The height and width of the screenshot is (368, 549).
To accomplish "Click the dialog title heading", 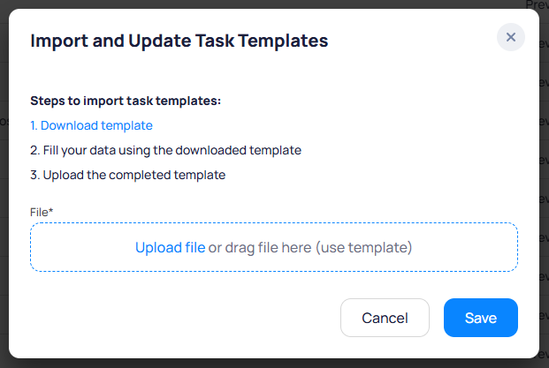I will click(x=179, y=40).
